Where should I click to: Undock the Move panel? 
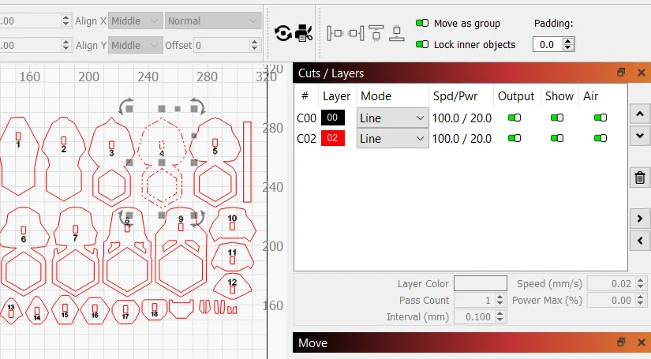621,342
